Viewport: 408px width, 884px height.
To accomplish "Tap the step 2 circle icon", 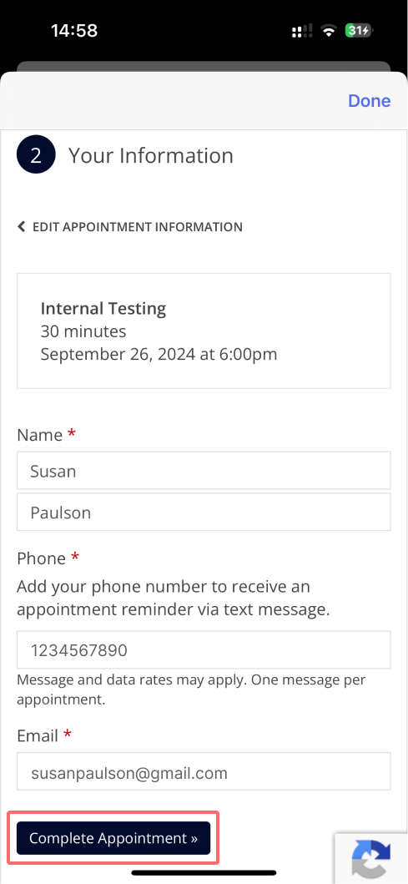I will [x=36, y=154].
